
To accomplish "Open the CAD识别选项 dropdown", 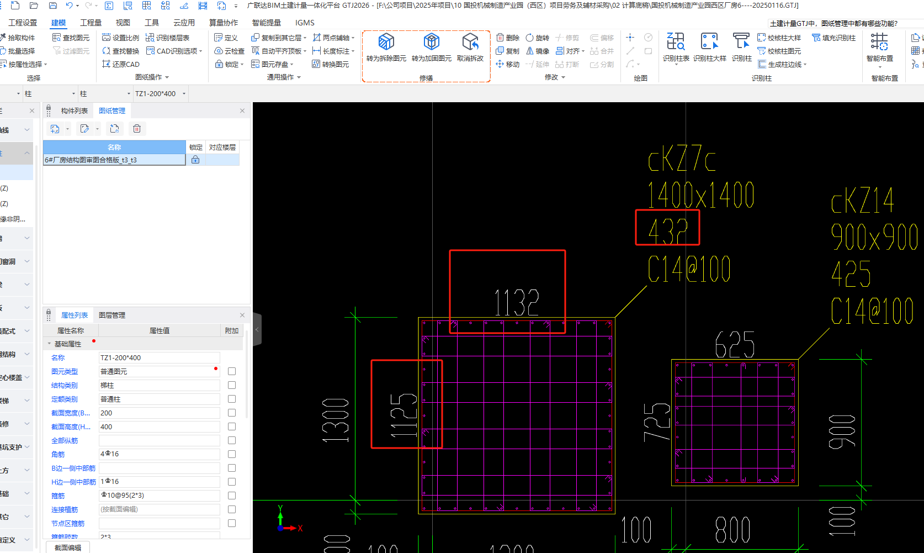I will 200,51.
